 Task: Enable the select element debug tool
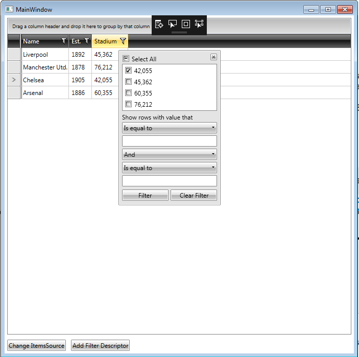point(173,24)
